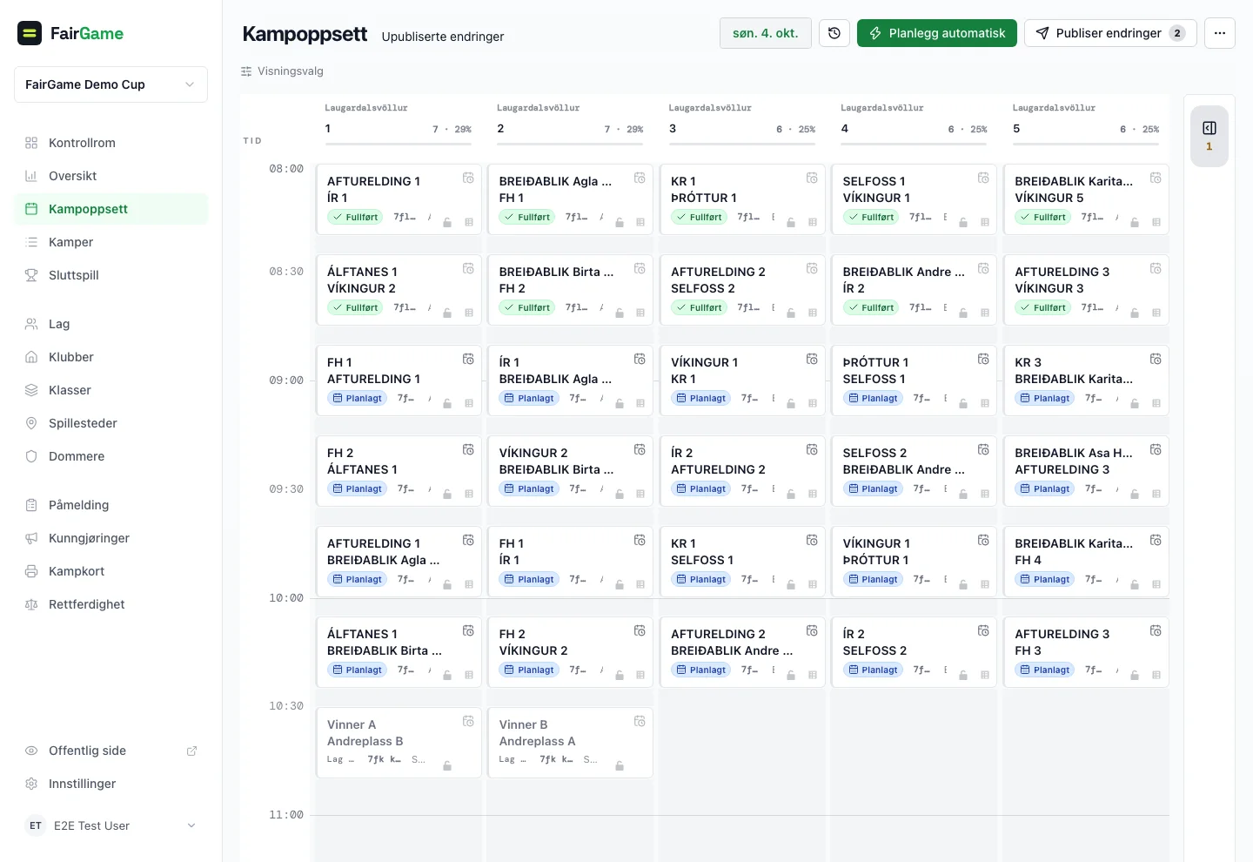Screen dimensions: 1253x862
Task: Open the Kamper page
Action: [111, 242]
